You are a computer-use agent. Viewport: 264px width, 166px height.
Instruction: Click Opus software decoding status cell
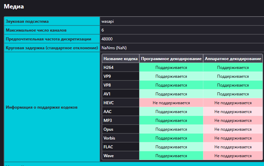(171, 129)
